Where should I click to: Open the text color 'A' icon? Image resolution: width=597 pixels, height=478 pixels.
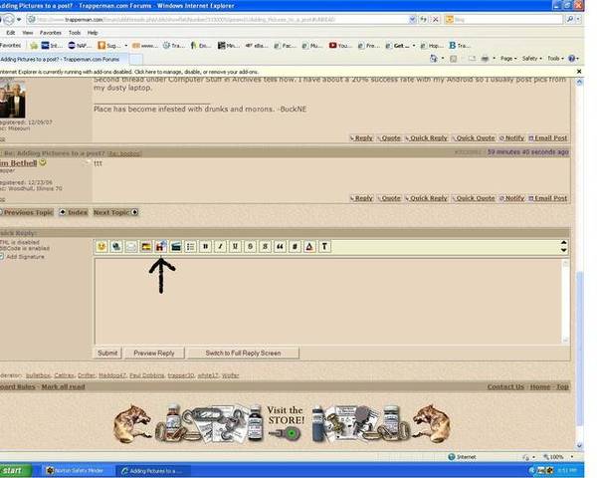point(309,246)
